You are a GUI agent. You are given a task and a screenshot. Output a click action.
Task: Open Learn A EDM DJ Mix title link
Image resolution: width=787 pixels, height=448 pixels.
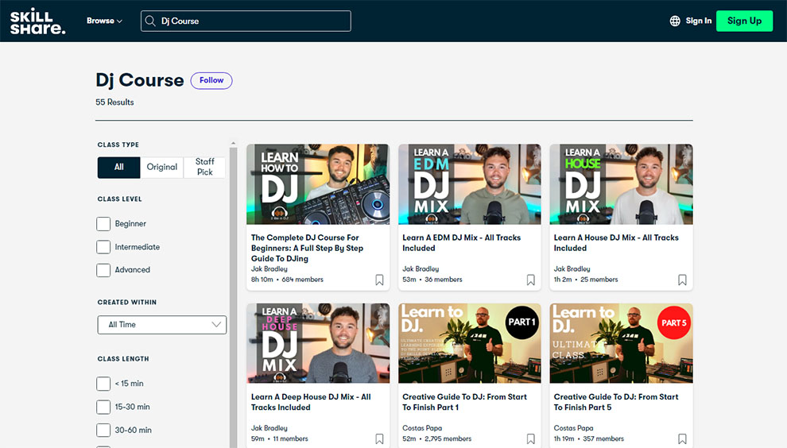click(461, 243)
